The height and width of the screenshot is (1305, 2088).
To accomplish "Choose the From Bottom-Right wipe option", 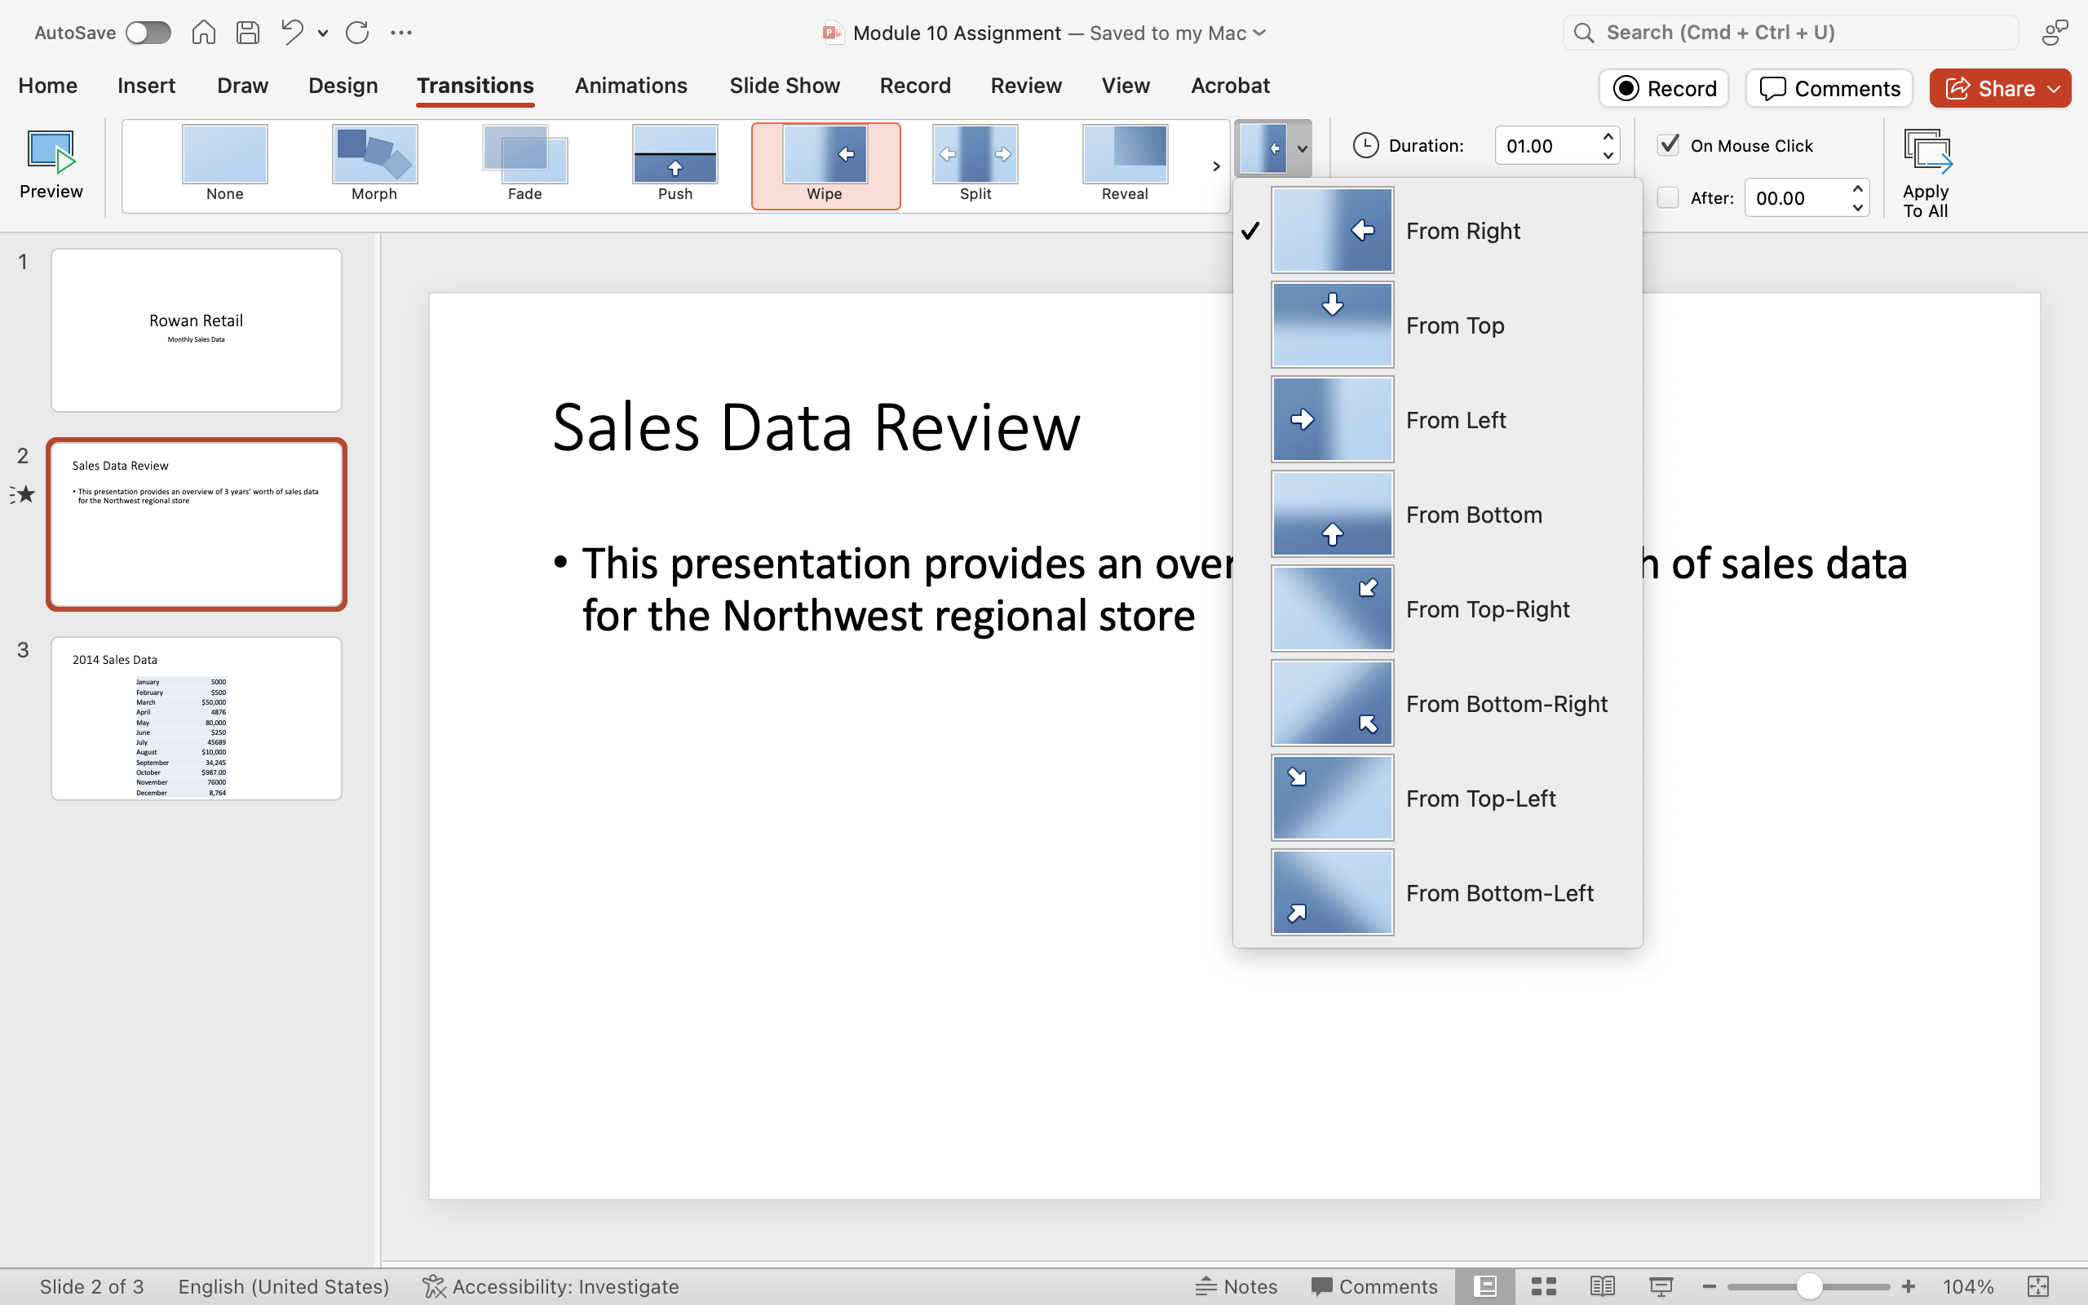I will point(1437,703).
